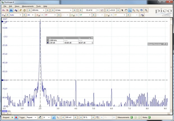Select the pointer selection tool
The width and height of the screenshot is (174, 121).
[x=122, y=10]
